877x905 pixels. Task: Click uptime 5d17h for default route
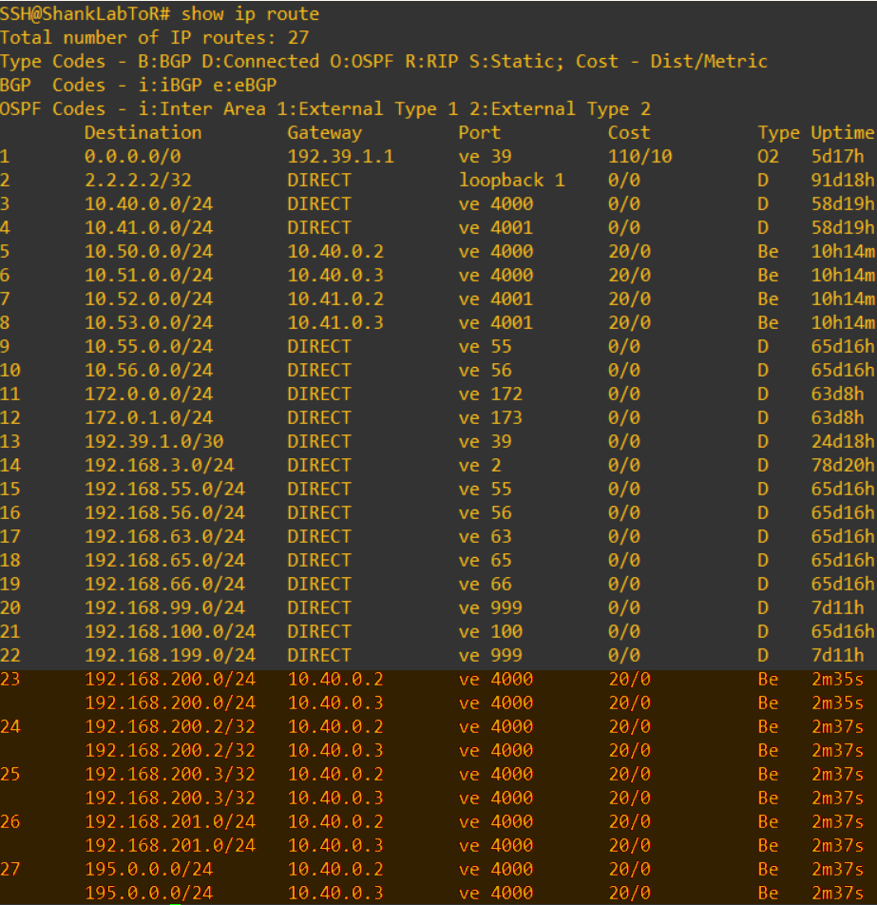838,156
